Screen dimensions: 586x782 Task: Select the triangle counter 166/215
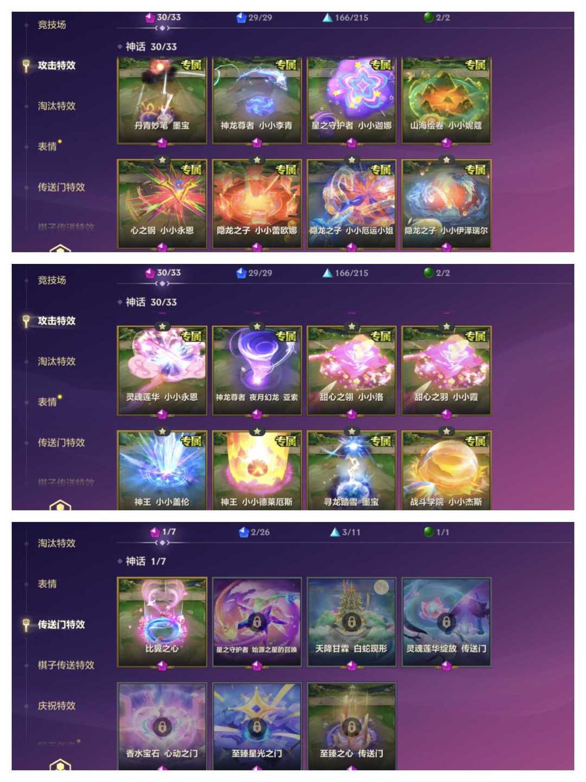pyautogui.click(x=345, y=17)
